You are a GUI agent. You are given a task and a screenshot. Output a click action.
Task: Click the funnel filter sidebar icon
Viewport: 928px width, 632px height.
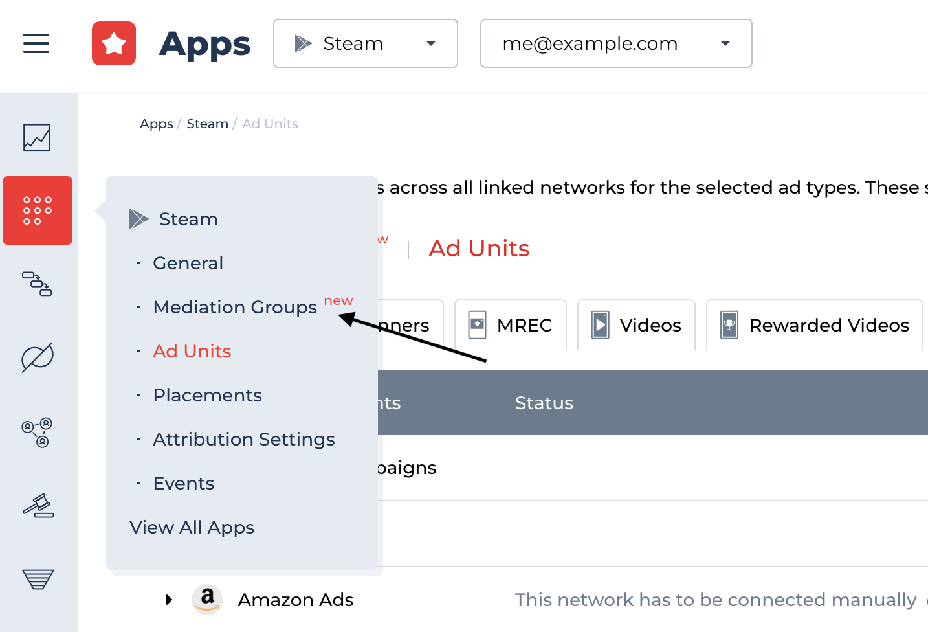[38, 579]
